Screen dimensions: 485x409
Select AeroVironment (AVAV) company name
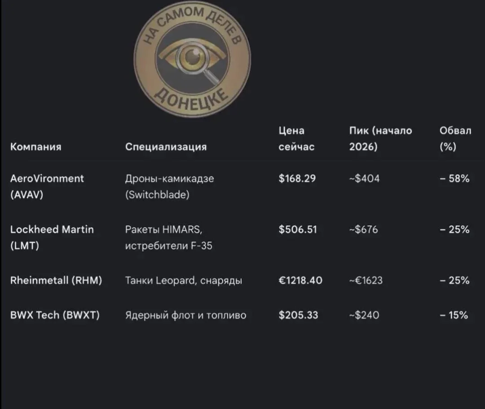tap(47, 186)
